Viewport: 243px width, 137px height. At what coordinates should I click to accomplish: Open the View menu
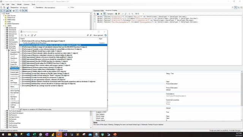coord(13,4)
